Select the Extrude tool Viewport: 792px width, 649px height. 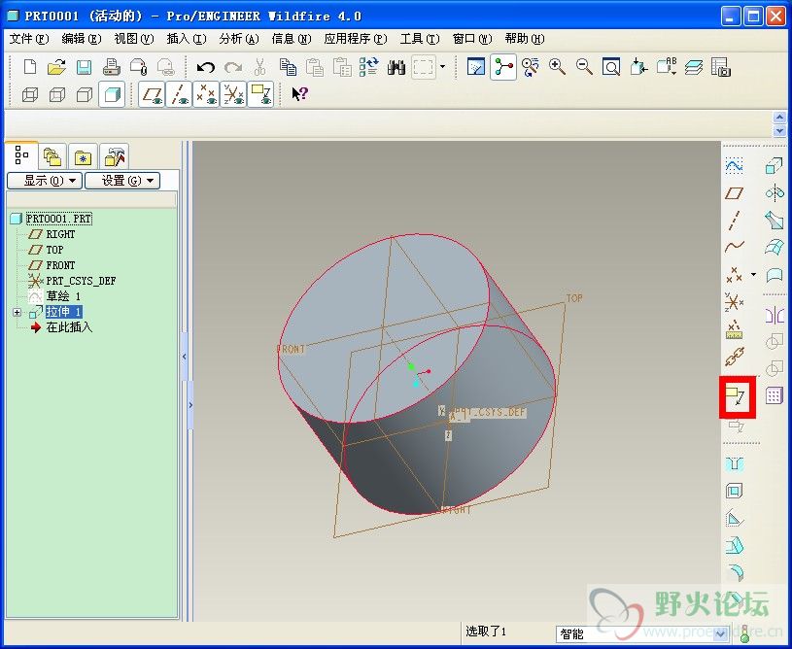click(774, 165)
